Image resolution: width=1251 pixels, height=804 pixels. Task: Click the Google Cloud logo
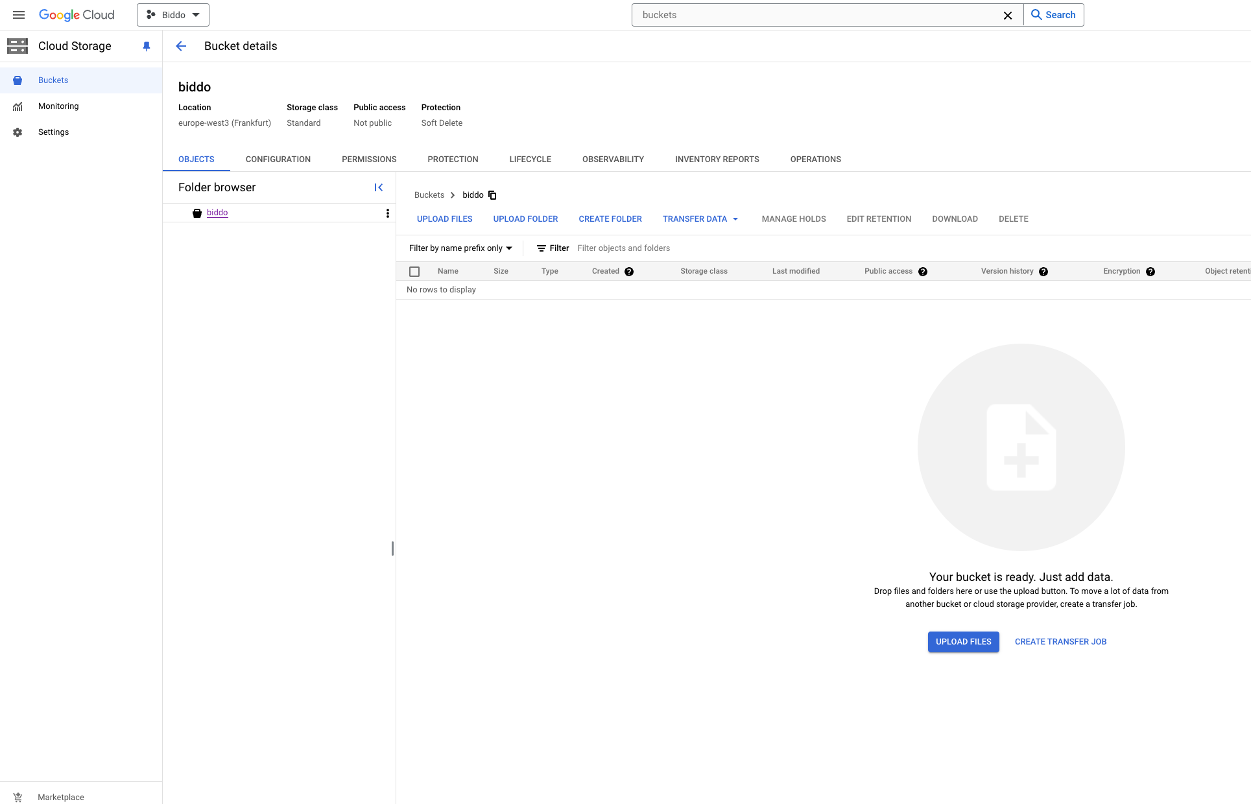point(77,15)
